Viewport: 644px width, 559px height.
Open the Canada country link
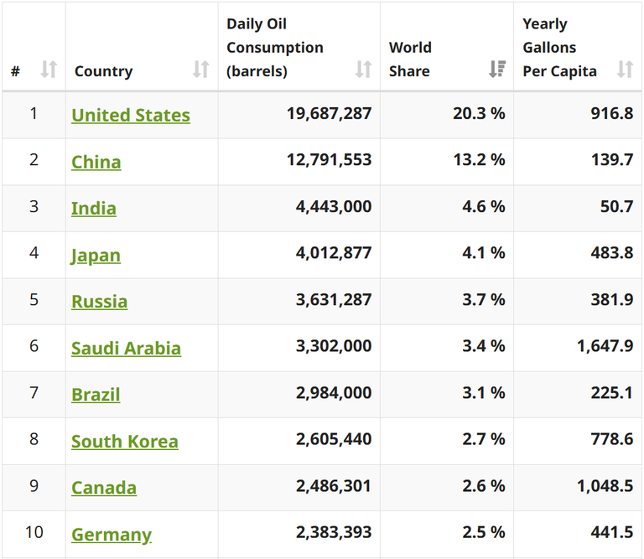(x=104, y=488)
